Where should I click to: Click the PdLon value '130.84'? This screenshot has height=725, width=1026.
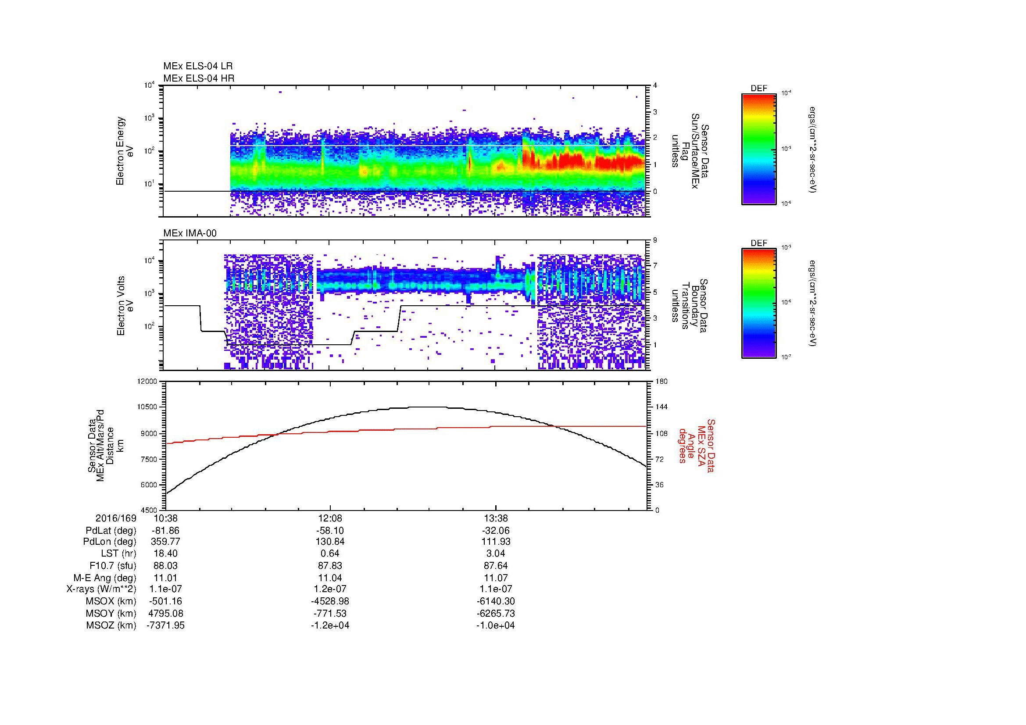330,542
